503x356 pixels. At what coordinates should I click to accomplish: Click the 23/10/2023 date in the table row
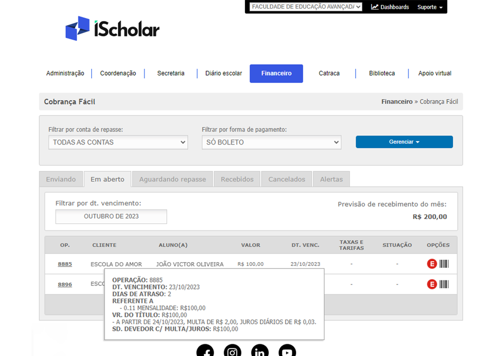[x=306, y=264]
